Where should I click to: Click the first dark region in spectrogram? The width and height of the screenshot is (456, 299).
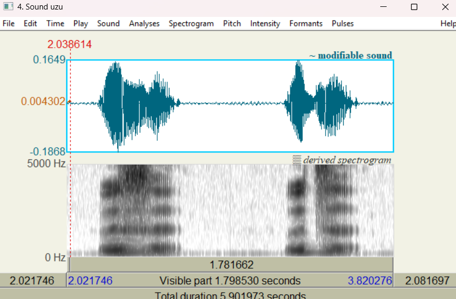coord(140,211)
